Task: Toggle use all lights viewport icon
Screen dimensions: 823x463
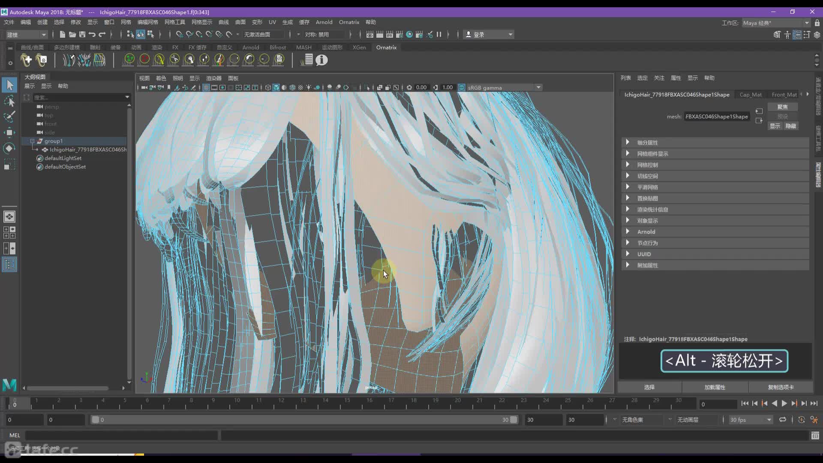Action: (x=309, y=87)
